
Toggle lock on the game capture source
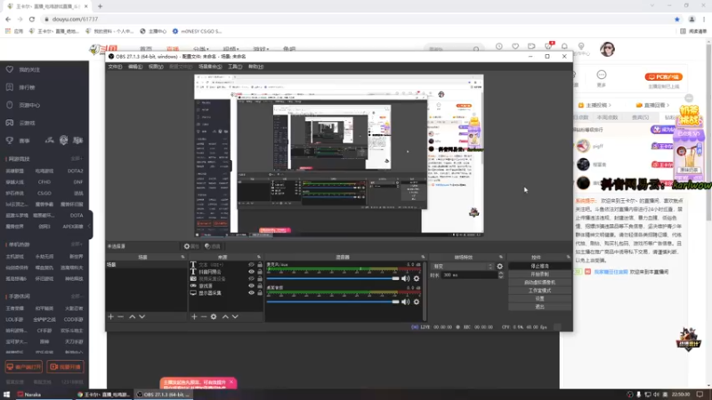(x=260, y=285)
